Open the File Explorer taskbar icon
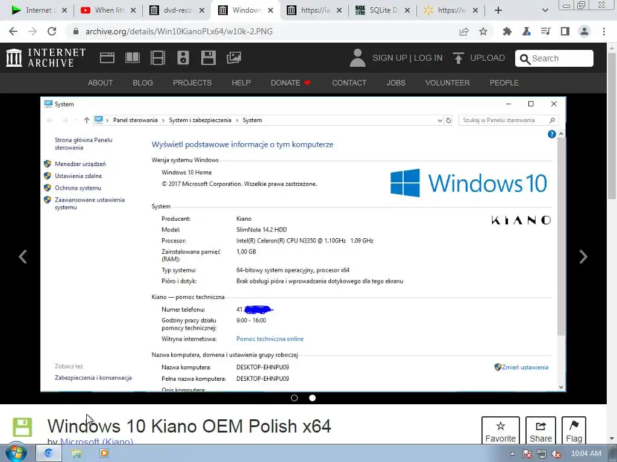Image resolution: width=617 pixels, height=462 pixels. [77, 454]
